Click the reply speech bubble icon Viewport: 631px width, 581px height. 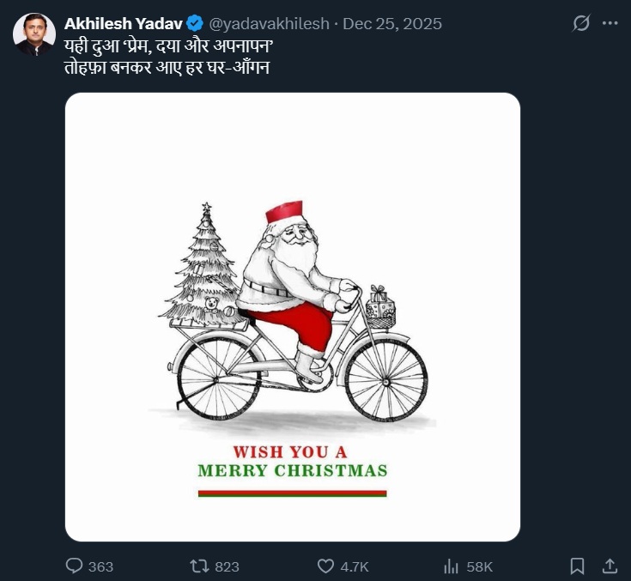[x=75, y=566]
